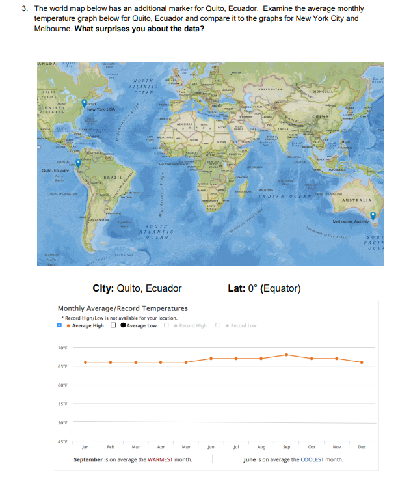The image size is (398, 492).
Task: Select the October data point on the line
Action: click(x=312, y=359)
